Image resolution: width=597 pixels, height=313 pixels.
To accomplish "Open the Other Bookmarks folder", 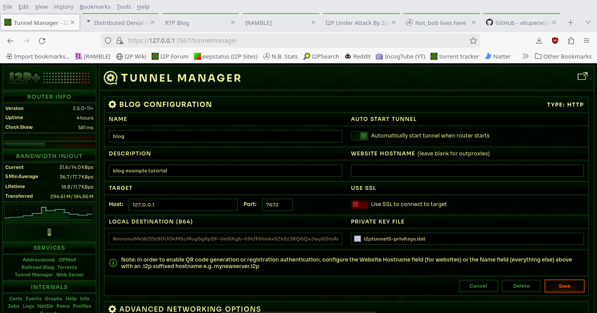I will pos(563,56).
